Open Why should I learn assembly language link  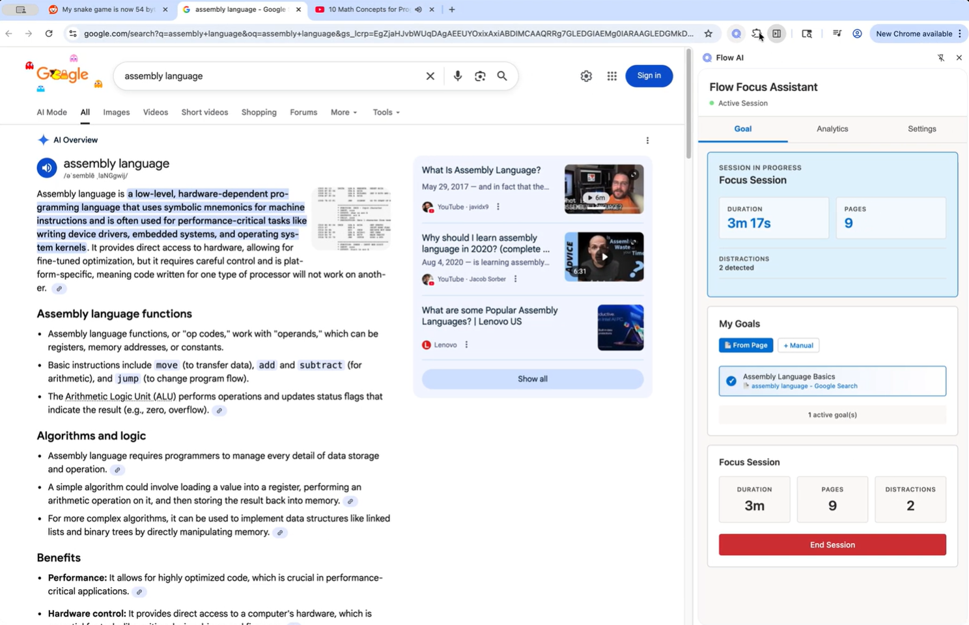pos(486,243)
